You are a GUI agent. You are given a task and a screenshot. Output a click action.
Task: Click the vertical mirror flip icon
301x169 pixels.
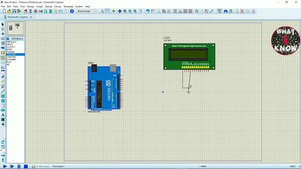[x=3, y=160]
